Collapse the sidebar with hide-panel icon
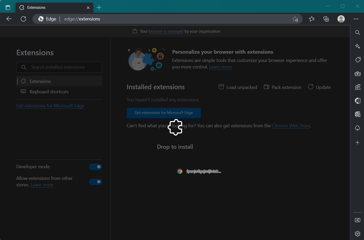This screenshot has width=364, height=240. coord(358,220)
